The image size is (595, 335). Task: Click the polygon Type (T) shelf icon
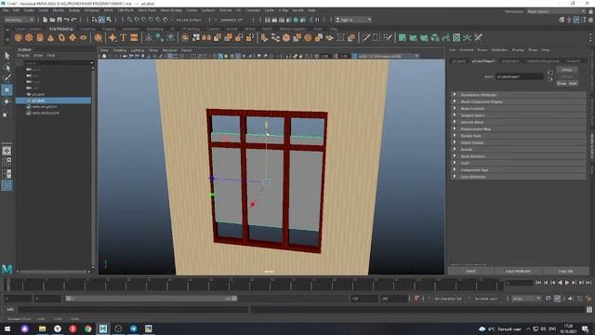[x=124, y=37]
